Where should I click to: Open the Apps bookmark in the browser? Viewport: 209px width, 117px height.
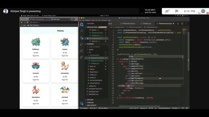pyautogui.click(x=24, y=25)
